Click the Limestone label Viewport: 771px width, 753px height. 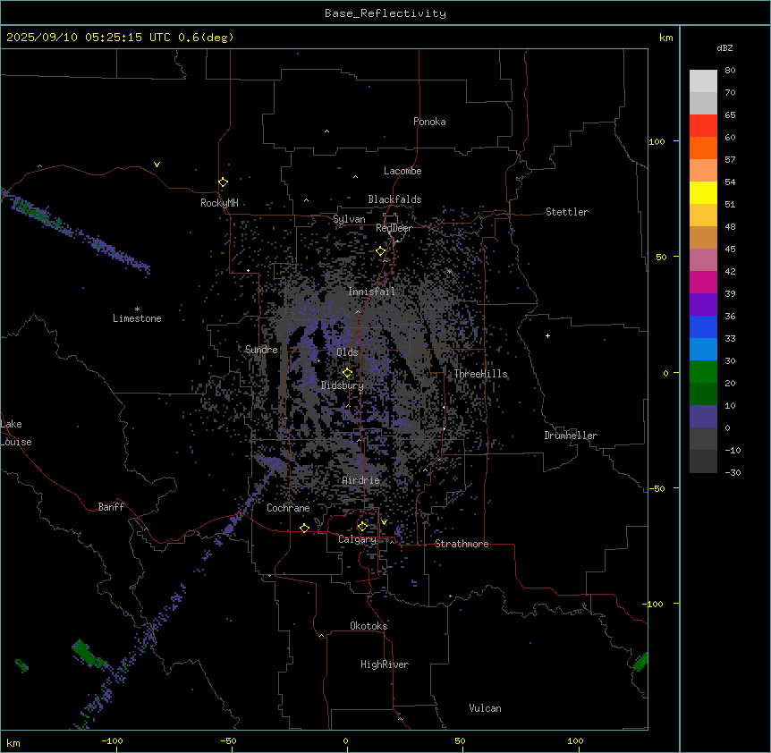[x=137, y=318]
